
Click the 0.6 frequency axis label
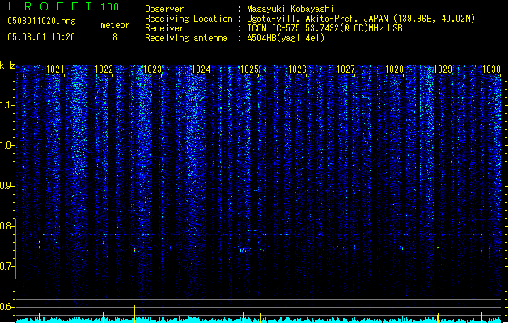click(7, 307)
